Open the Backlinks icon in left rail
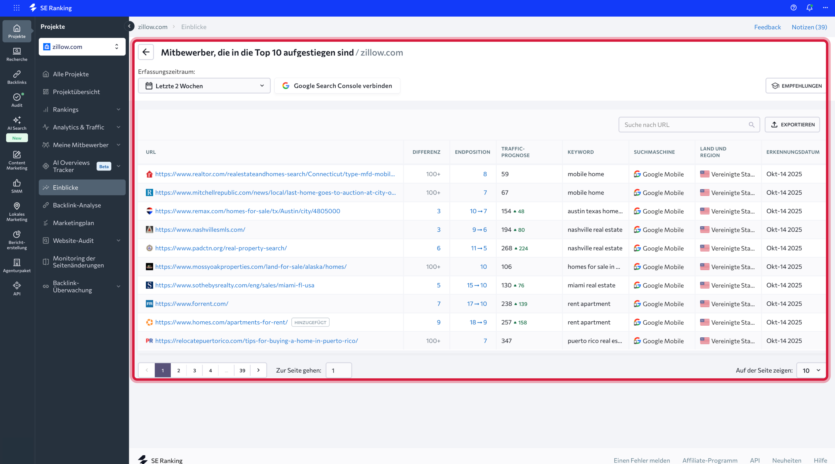 point(17,77)
